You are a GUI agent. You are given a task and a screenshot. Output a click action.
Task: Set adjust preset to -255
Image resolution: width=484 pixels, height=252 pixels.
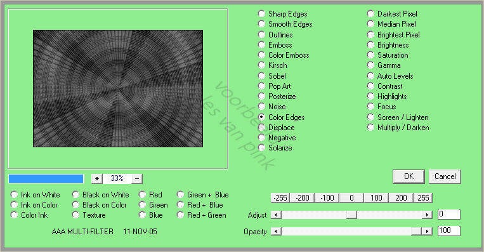pyautogui.click(x=280, y=197)
